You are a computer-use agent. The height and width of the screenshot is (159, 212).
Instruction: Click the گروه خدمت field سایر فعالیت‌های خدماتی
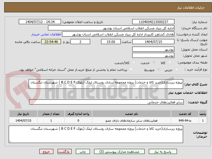(106, 102)
